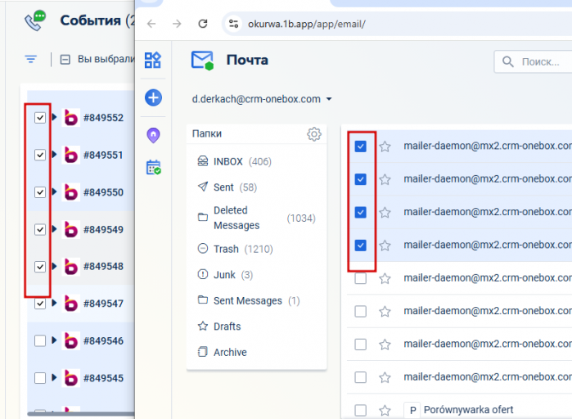Star the eighth mailer-daemon email
Screen dimensions: 572x419
[x=385, y=377]
